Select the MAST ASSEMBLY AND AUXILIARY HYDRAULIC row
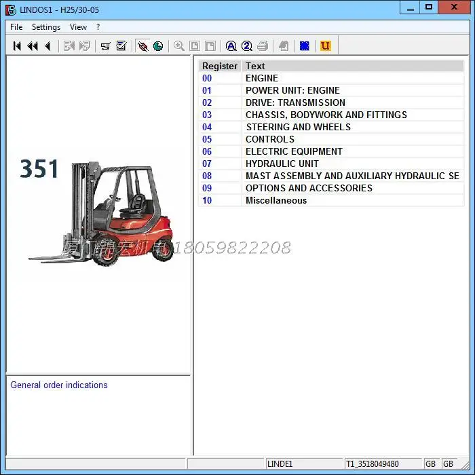The width and height of the screenshot is (475, 475). 331,176
